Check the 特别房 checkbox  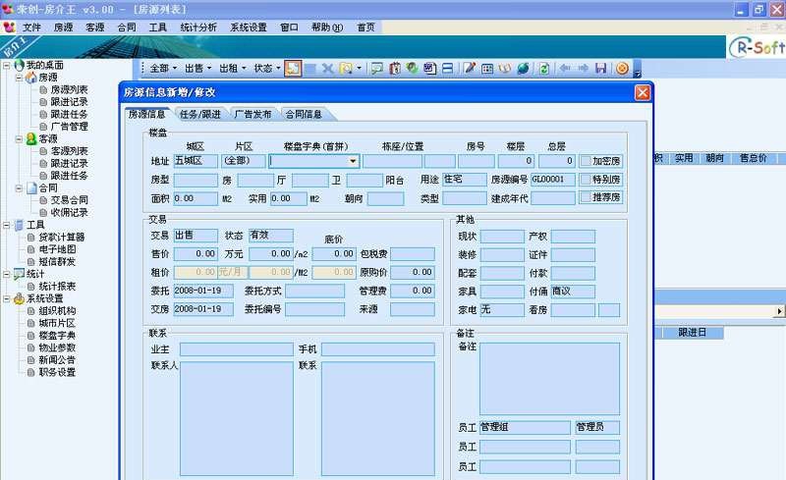(x=586, y=180)
